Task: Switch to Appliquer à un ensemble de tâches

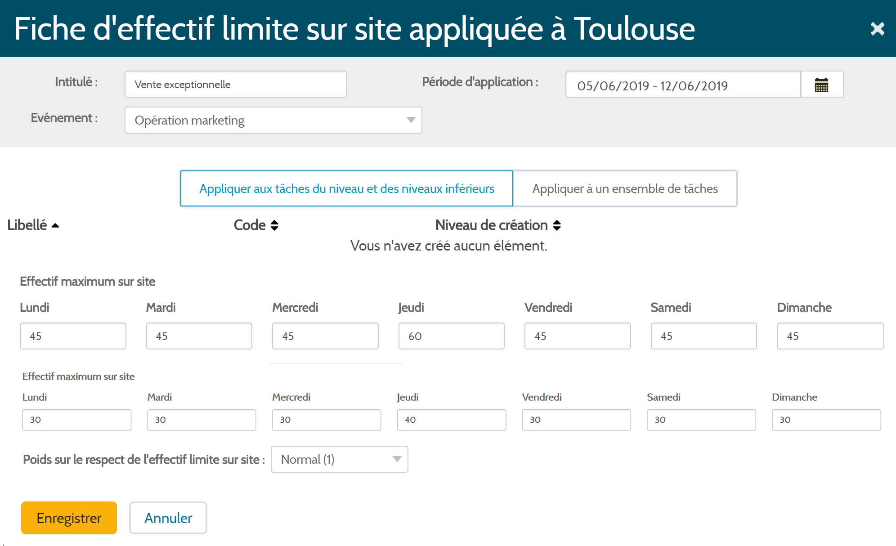Action: [x=625, y=188]
